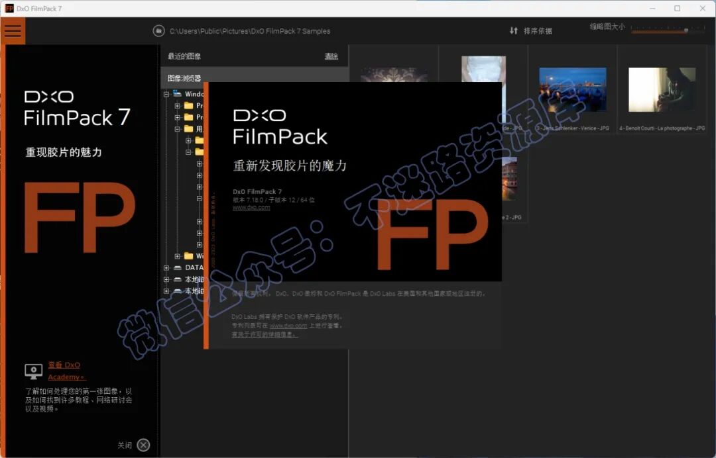Select the 最近的图像 section header

[x=184, y=56]
